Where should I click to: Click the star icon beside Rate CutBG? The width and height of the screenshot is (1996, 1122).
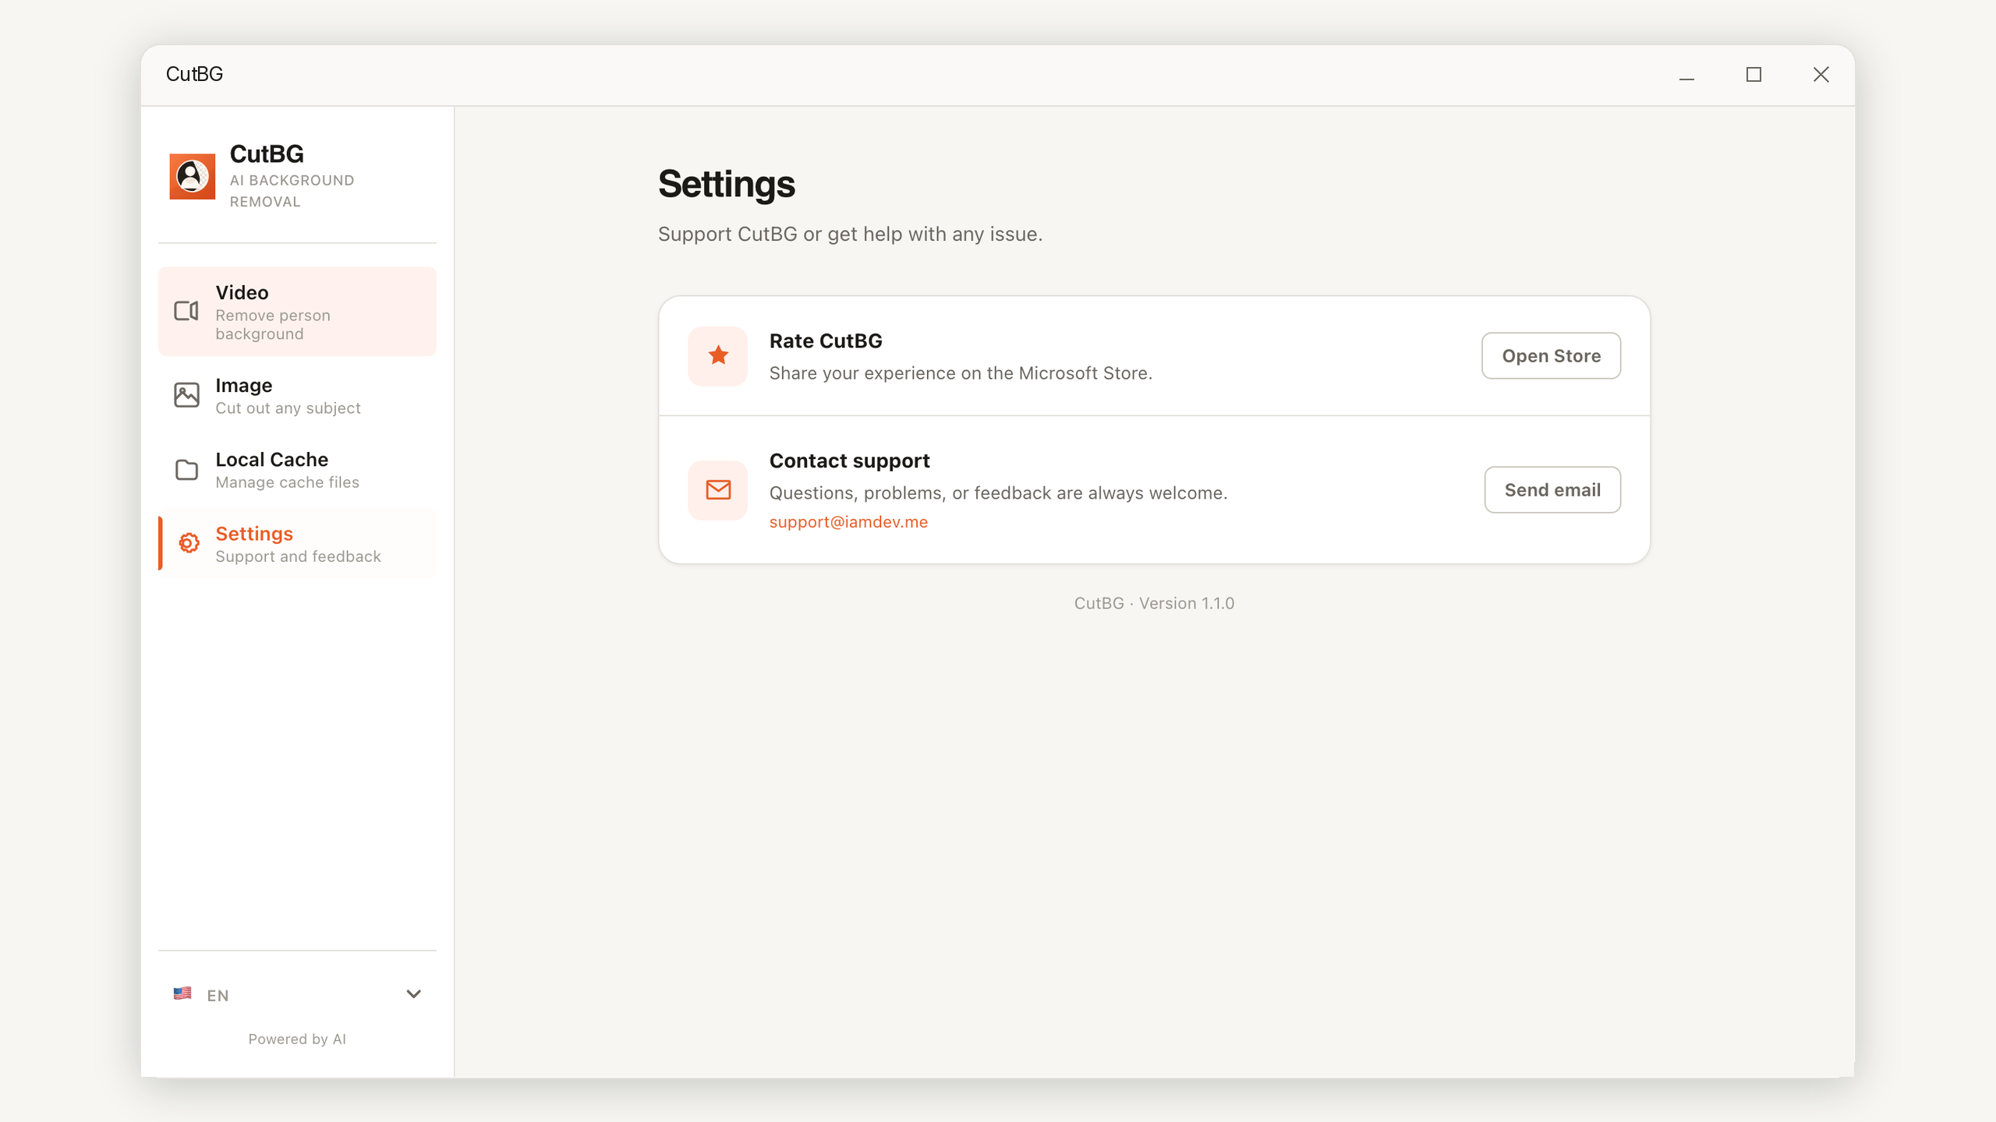tap(717, 356)
